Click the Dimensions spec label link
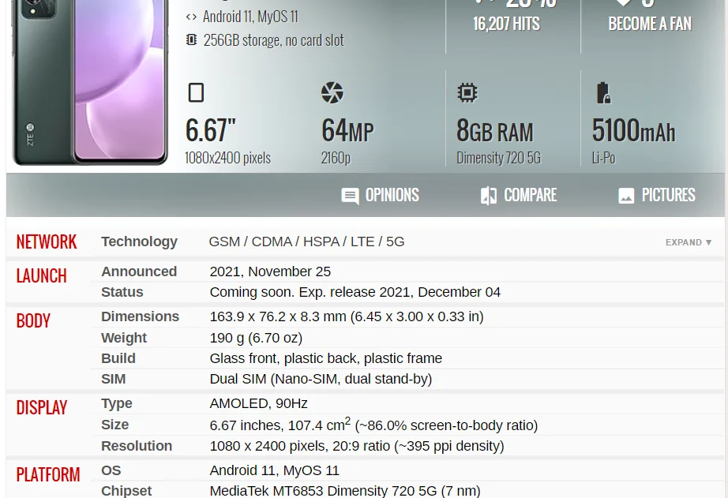Image resolution: width=728 pixels, height=498 pixels. [140, 316]
